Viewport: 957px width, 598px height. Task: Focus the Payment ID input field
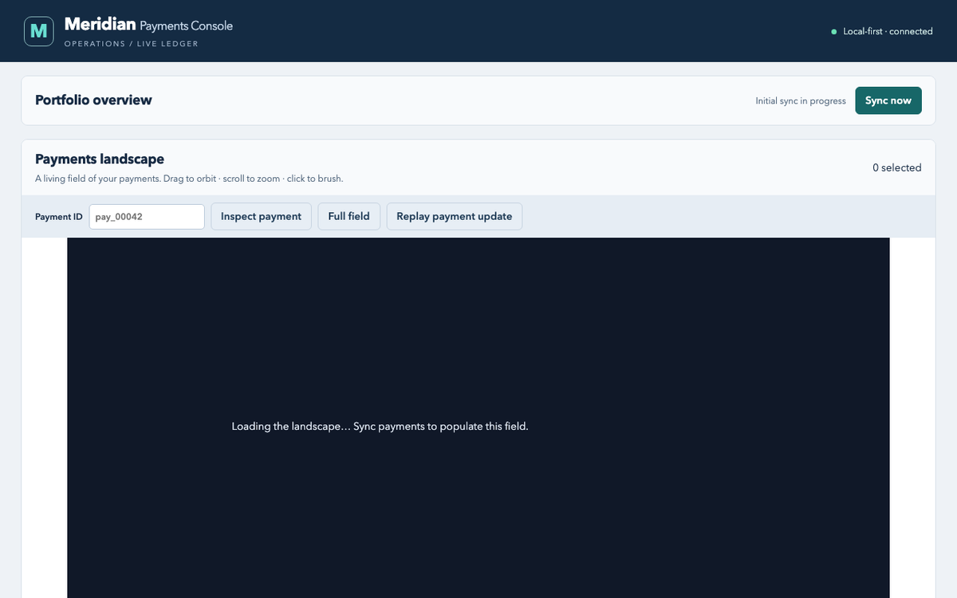(x=147, y=216)
